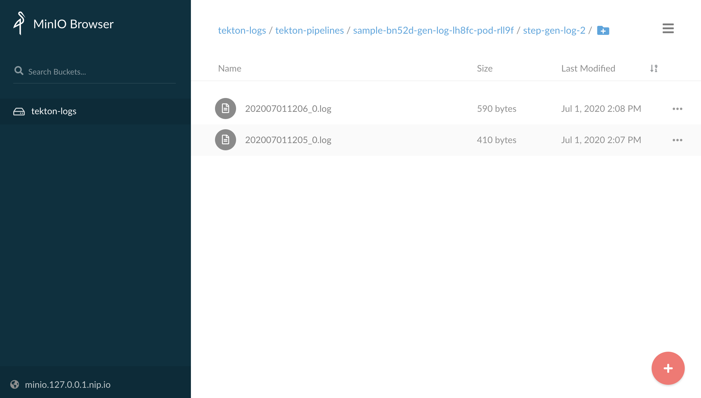Click the 410 bytes size cell
The height and width of the screenshot is (398, 701).
pyautogui.click(x=497, y=140)
